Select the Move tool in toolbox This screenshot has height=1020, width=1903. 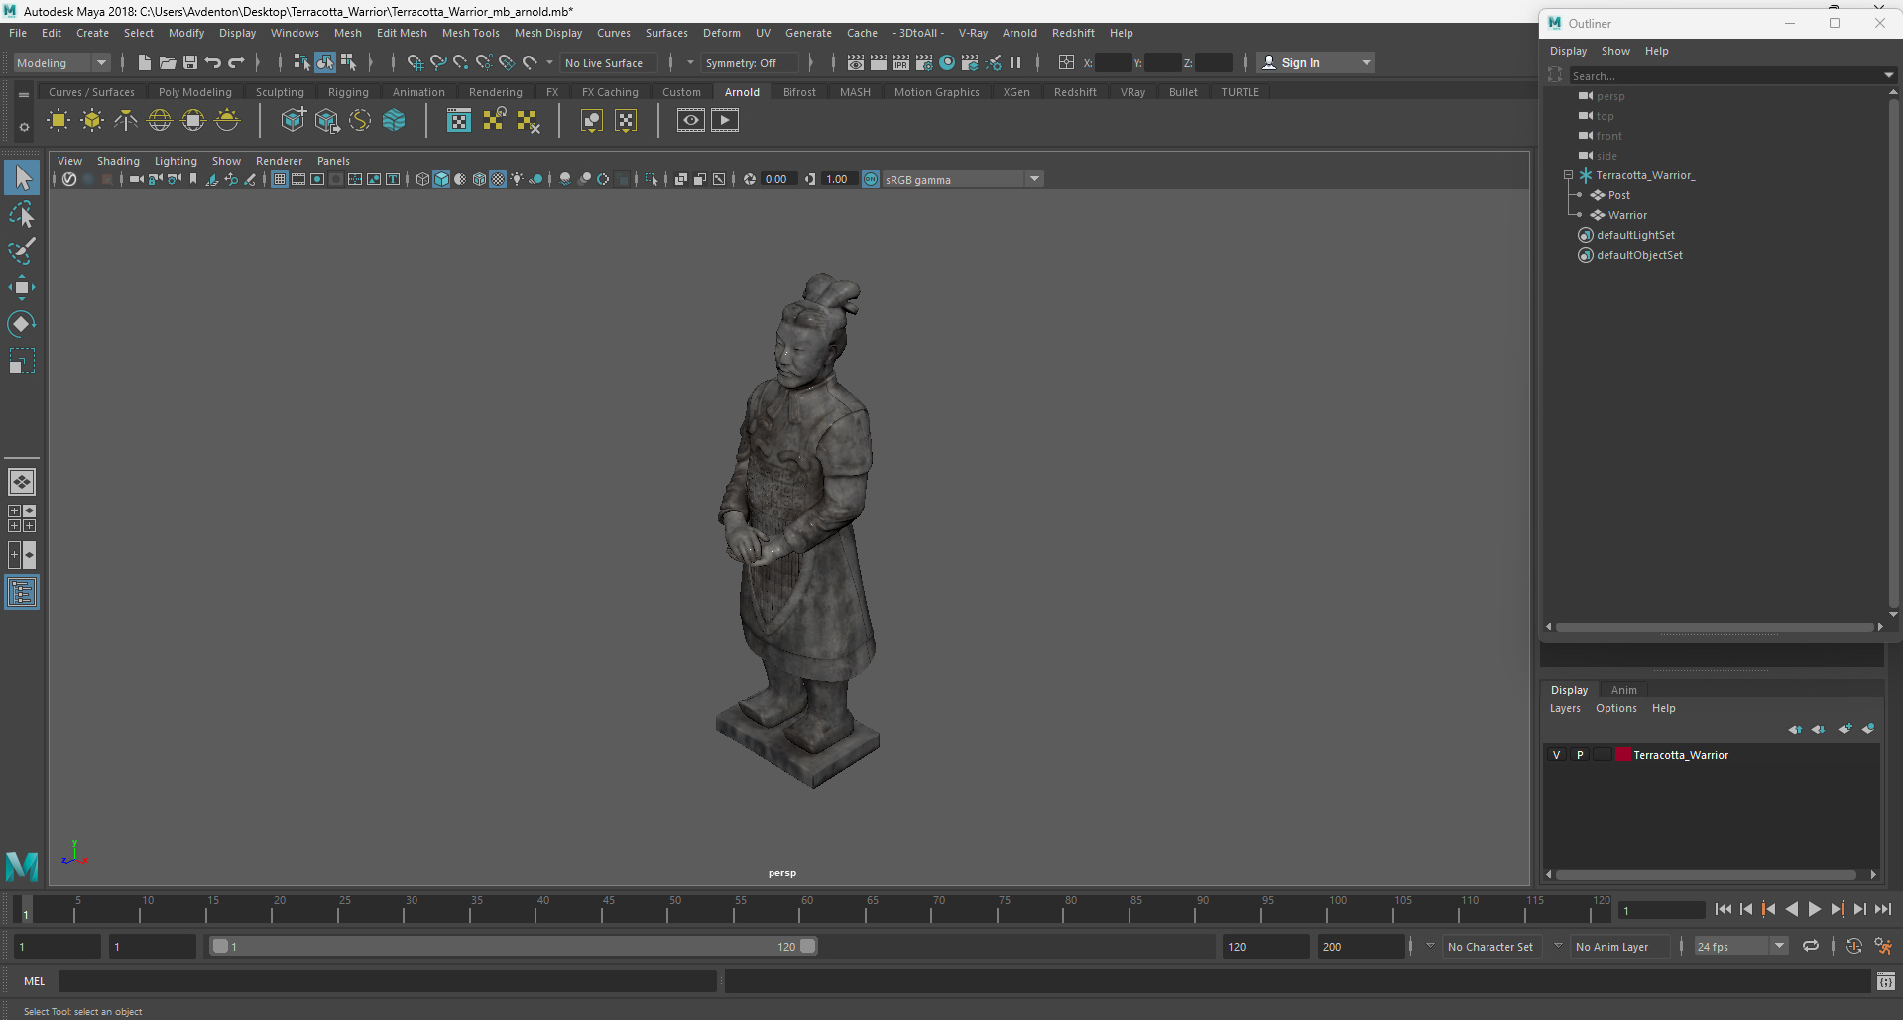coord(21,288)
